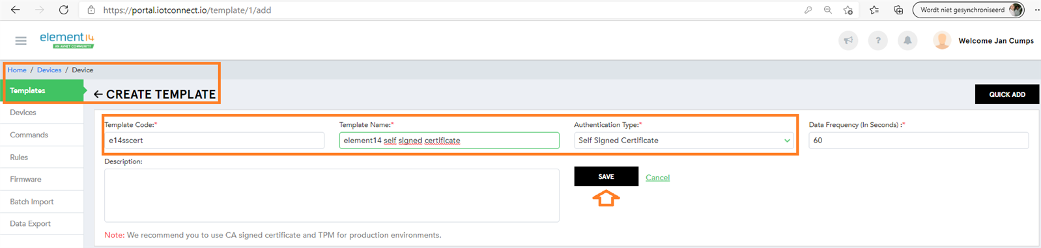Click the element14 logo
The width and height of the screenshot is (1041, 248).
(x=67, y=40)
